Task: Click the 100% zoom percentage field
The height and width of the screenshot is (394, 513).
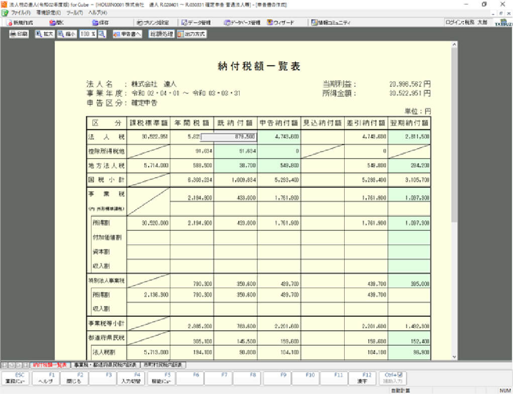Action: 87,34
